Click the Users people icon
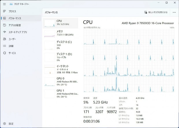Viewport: 179px width, 128px height. (5, 39)
